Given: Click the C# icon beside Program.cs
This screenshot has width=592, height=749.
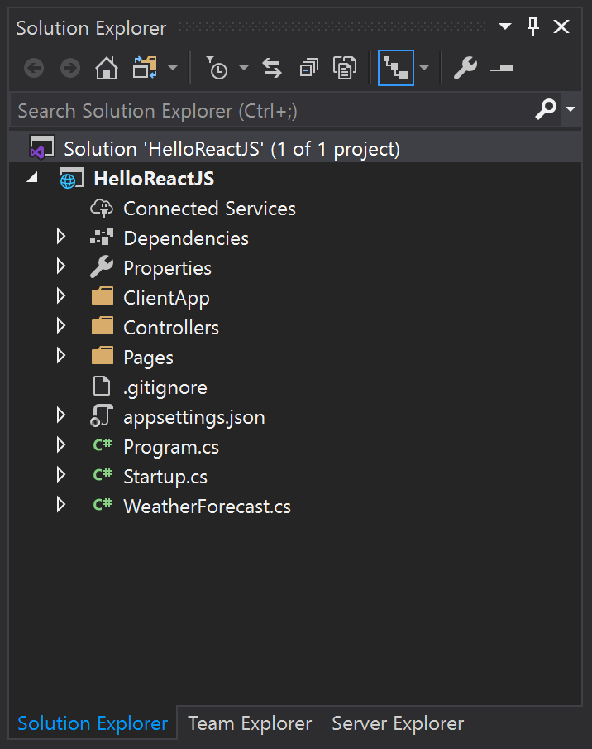Looking at the screenshot, I should click(x=103, y=445).
